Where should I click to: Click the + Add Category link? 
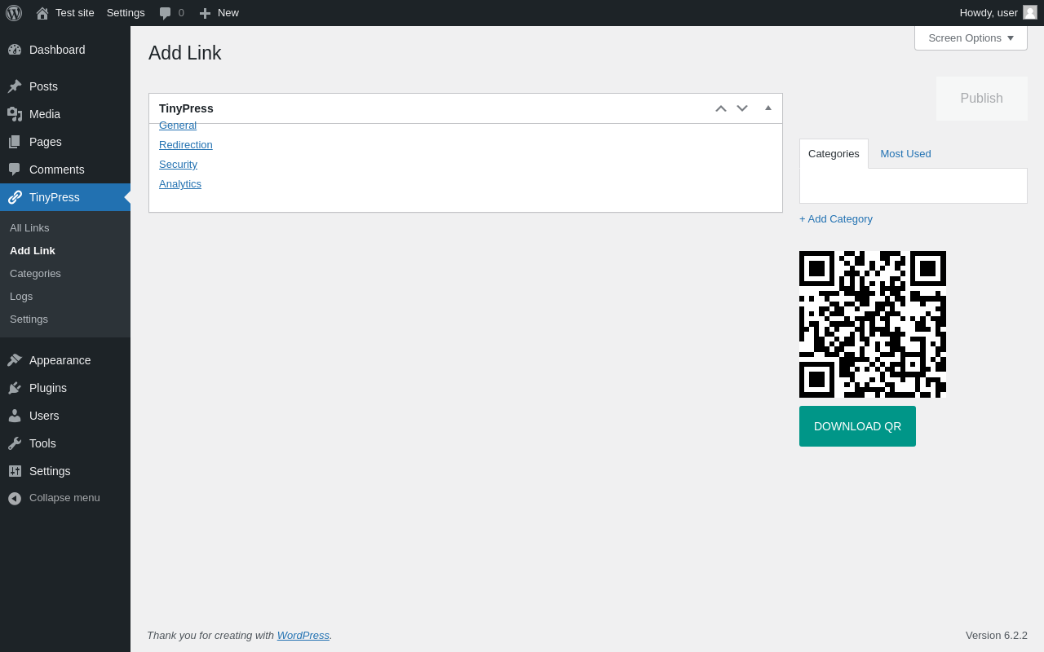click(836, 219)
